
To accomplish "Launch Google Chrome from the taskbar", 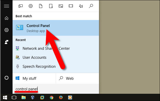I will pos(51,97).
